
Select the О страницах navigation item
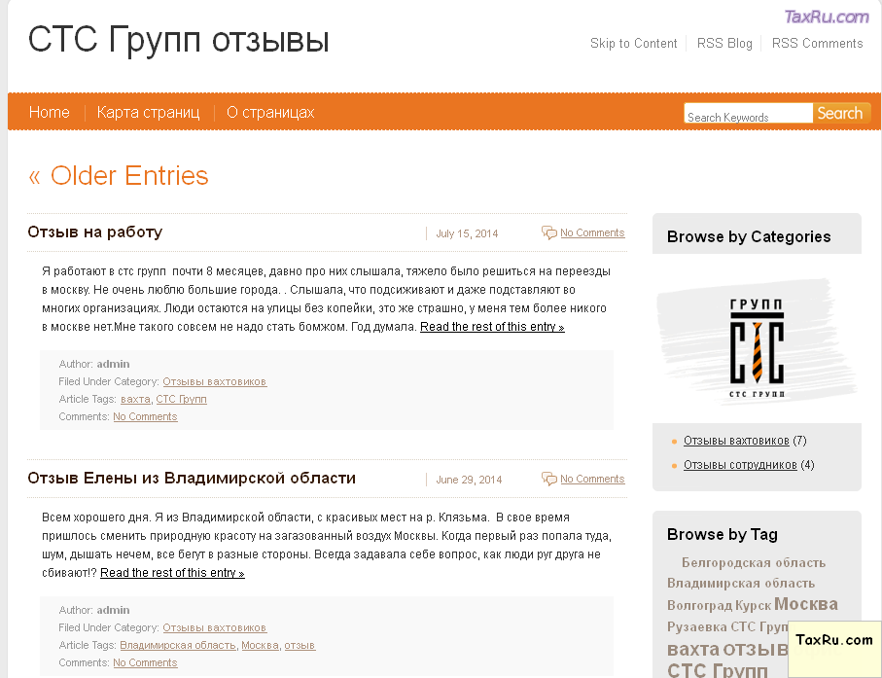tap(270, 113)
